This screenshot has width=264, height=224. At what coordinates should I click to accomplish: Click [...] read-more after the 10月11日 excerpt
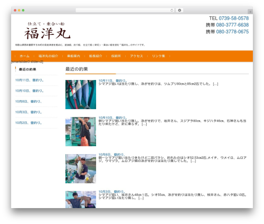click(215, 84)
